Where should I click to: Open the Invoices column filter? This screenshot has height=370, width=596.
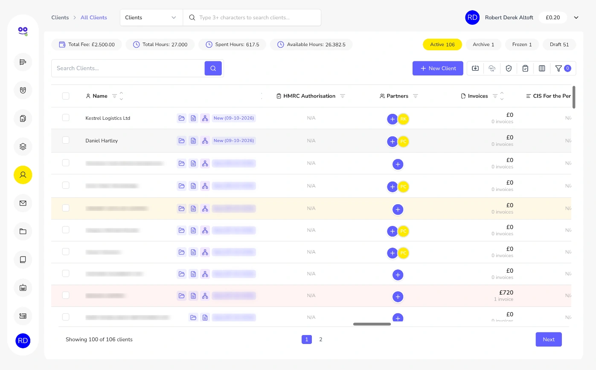(x=495, y=96)
